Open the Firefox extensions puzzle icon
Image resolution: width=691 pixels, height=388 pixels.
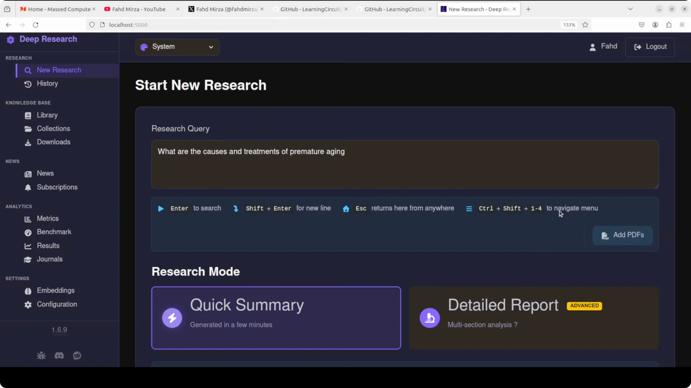(669, 25)
